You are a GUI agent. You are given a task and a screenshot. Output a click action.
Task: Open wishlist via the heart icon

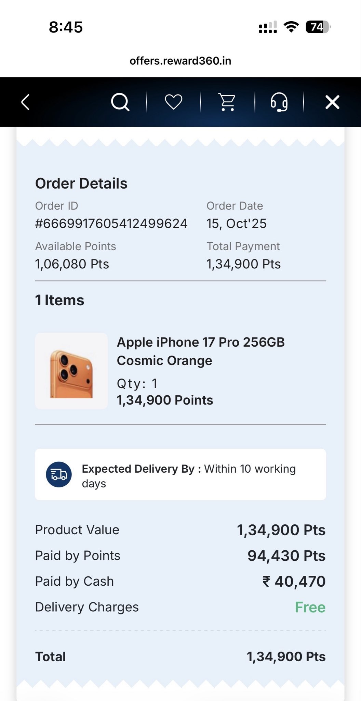(174, 102)
